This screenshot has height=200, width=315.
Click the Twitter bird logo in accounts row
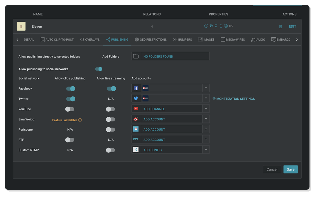pyautogui.click(x=136, y=98)
